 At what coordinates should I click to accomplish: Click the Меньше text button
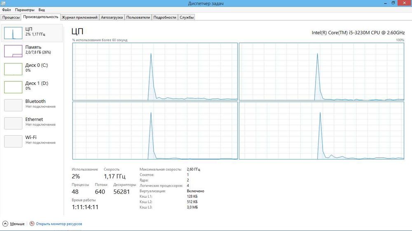coord(17,224)
